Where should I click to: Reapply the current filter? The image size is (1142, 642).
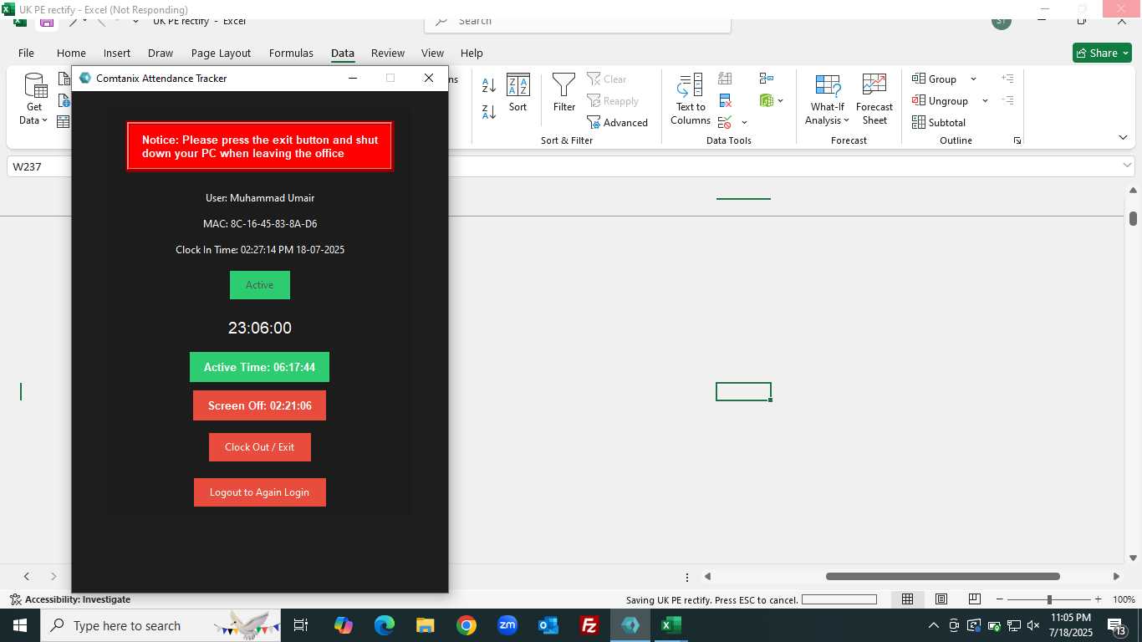(x=613, y=100)
